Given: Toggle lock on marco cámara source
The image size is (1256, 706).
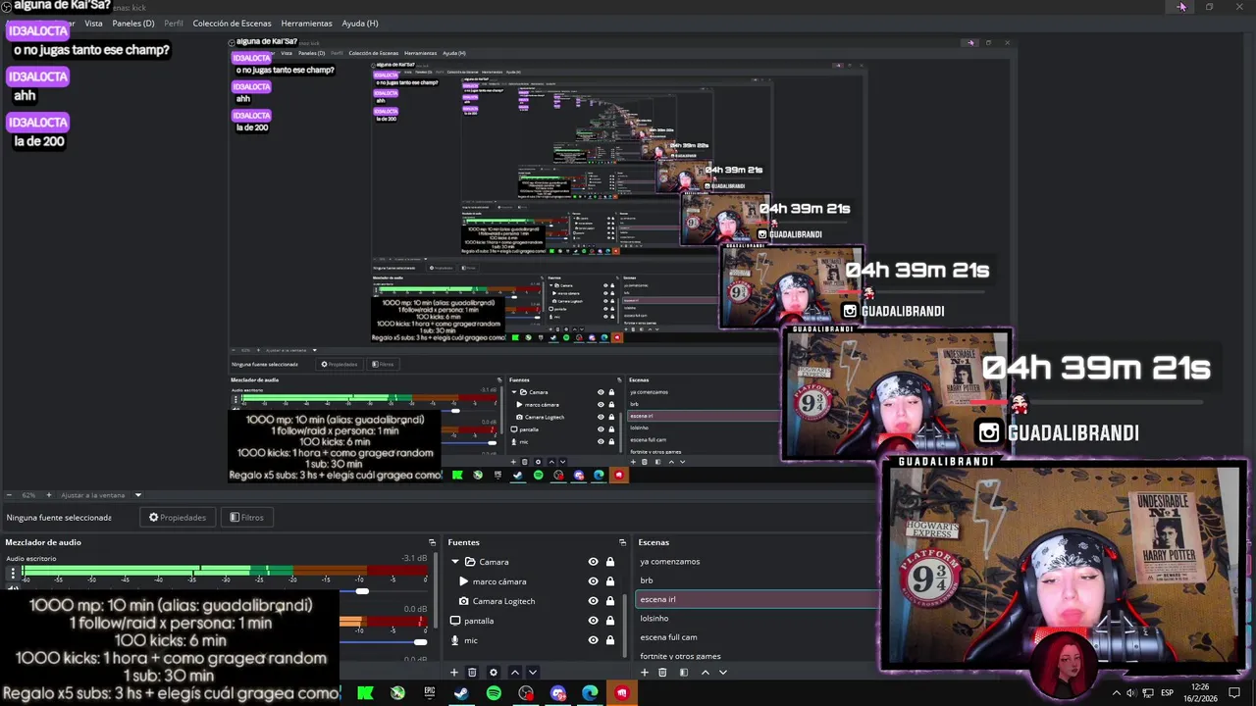Looking at the screenshot, I should (x=609, y=581).
